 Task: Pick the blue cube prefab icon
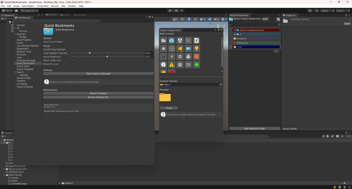point(172,40)
